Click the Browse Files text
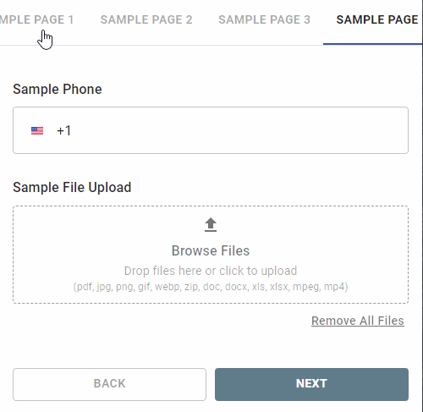The width and height of the screenshot is (423, 412). point(211,250)
